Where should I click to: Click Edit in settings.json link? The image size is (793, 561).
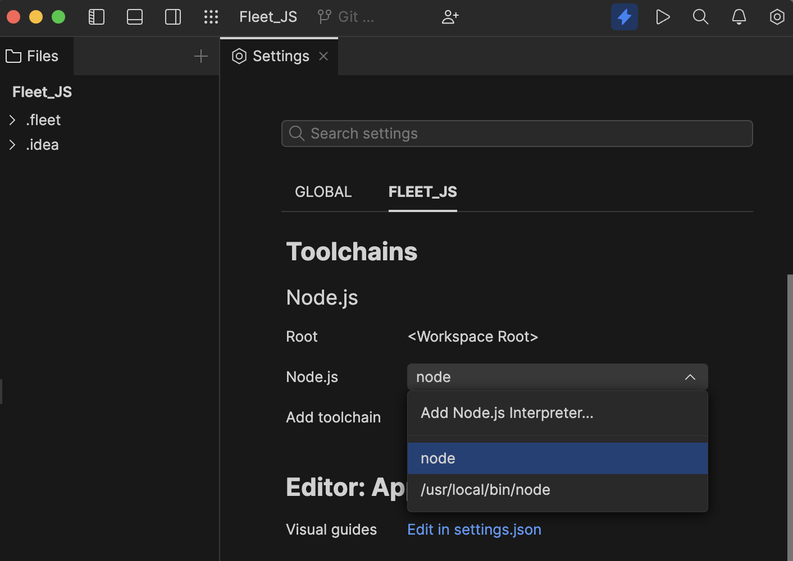pyautogui.click(x=474, y=529)
